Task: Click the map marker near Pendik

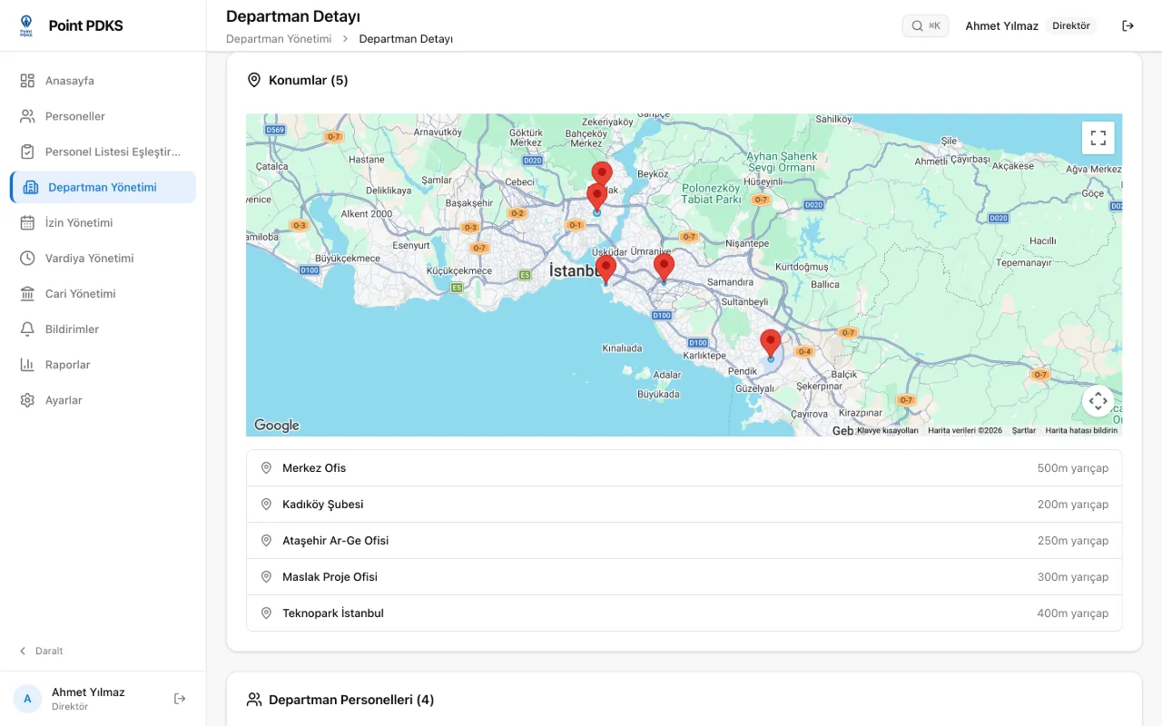Action: tap(771, 344)
